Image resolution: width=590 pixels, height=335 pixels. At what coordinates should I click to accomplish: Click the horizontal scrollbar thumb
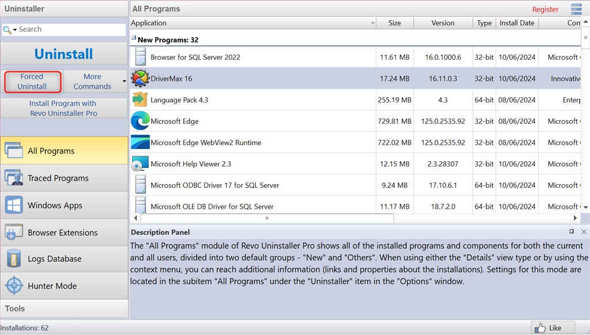click(x=267, y=218)
